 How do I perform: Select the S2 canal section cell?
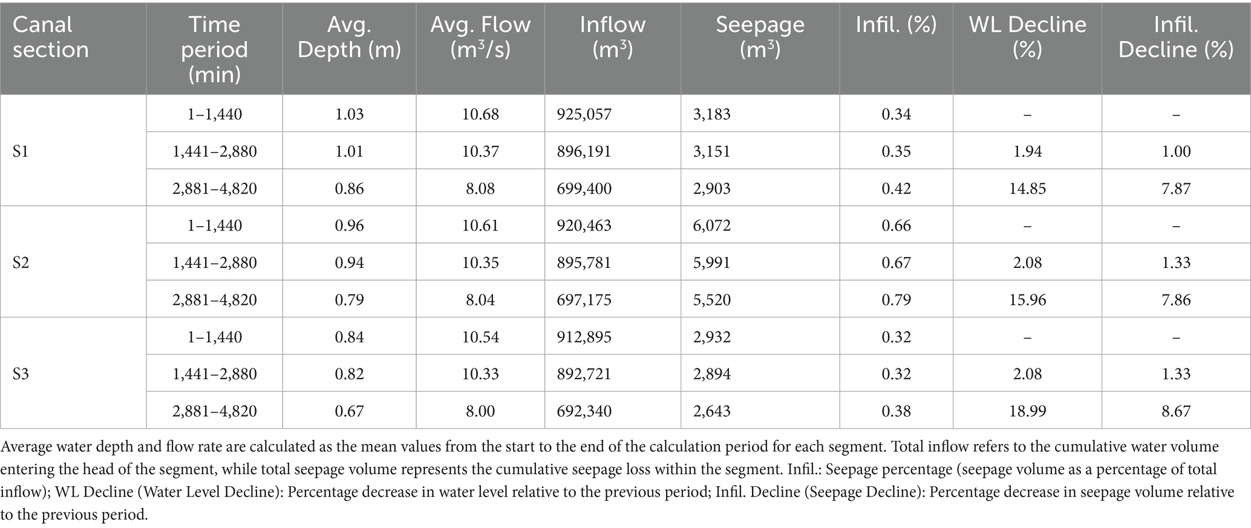(x=21, y=262)
